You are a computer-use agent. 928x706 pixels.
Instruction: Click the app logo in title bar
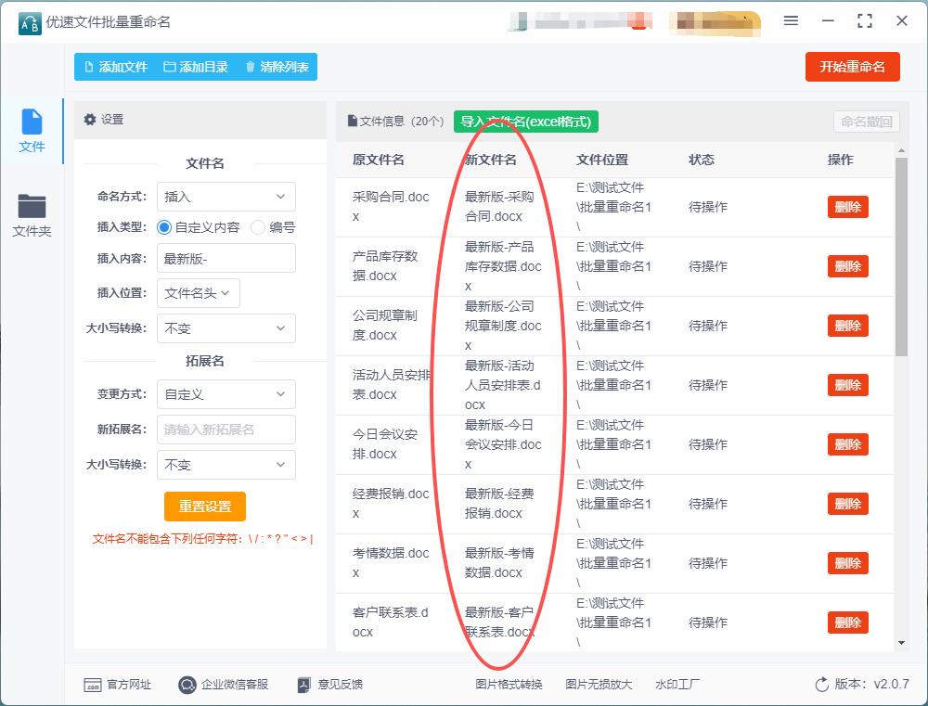29,21
